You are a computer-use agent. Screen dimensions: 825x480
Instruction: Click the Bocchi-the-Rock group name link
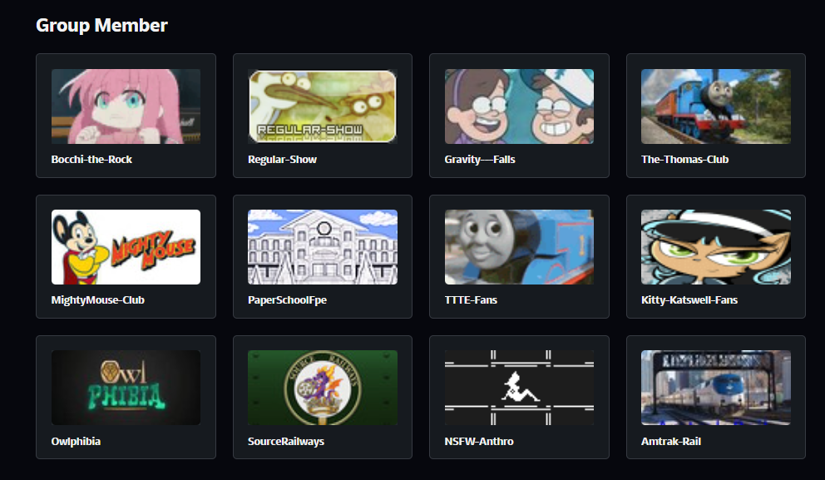[91, 160]
